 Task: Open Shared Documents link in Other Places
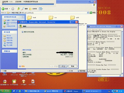(x=9, y=40)
